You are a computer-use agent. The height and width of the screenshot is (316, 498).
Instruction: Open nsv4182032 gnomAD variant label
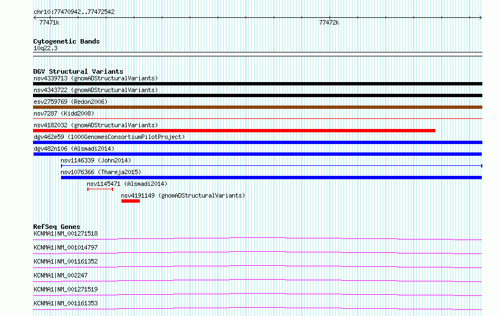tap(96, 125)
